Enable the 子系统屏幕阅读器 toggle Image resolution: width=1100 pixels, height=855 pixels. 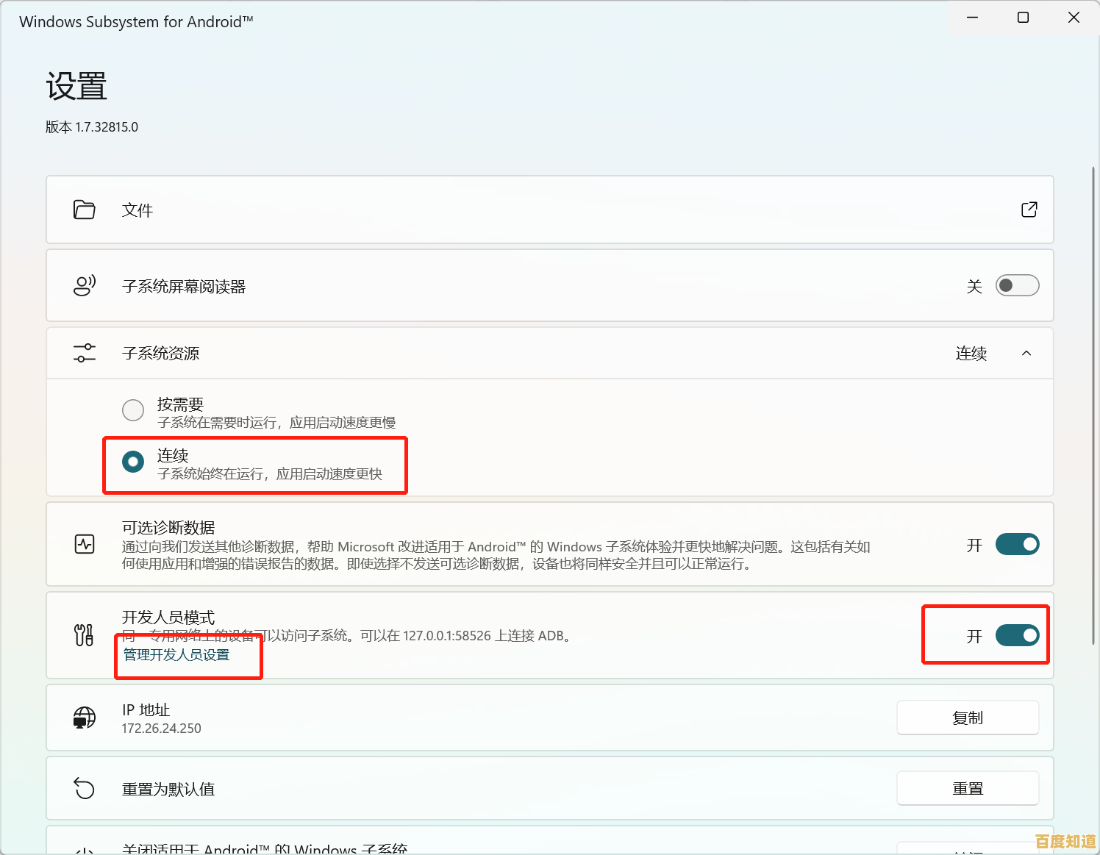click(x=1017, y=285)
